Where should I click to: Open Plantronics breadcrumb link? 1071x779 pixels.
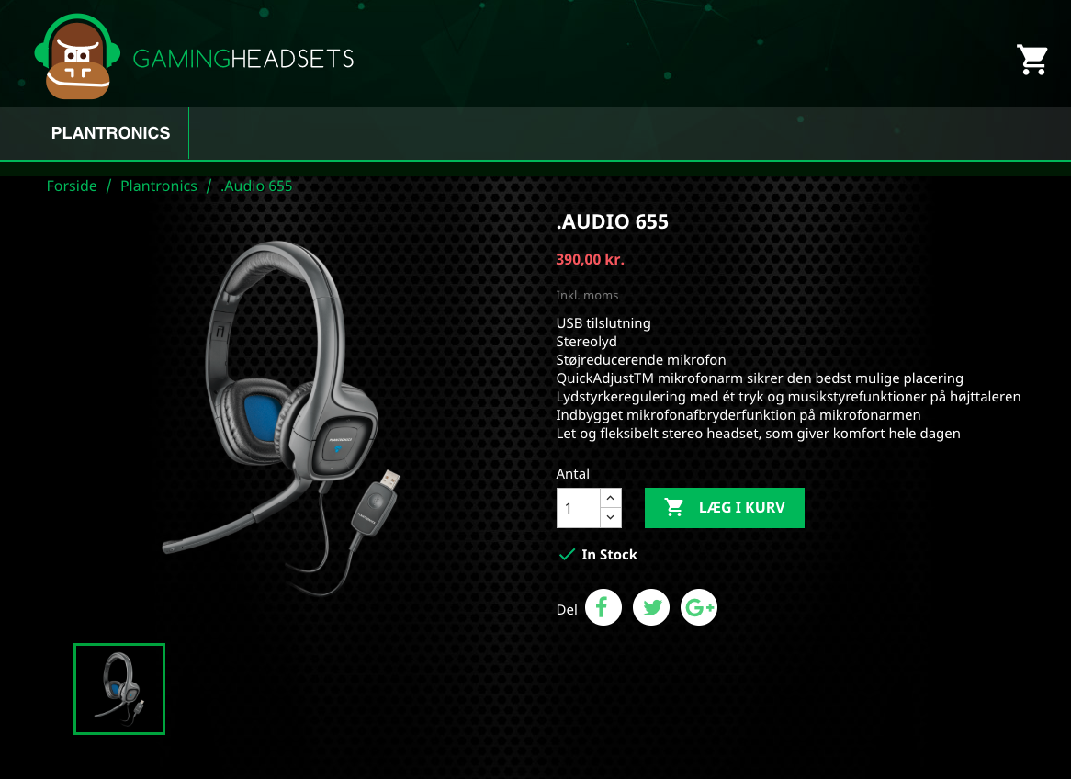click(159, 186)
